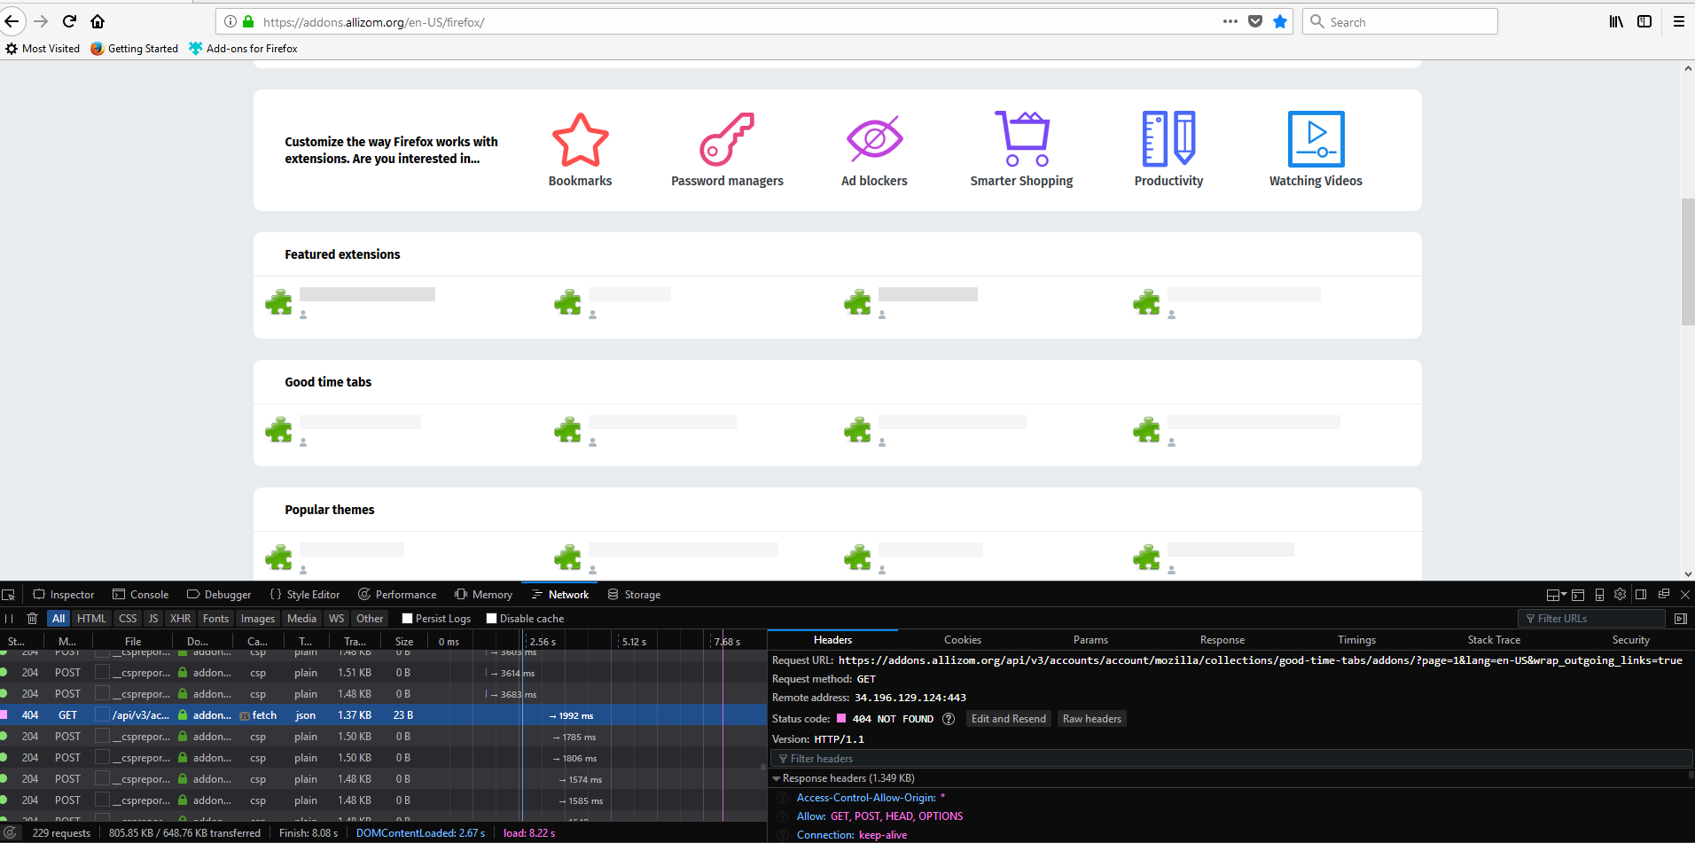Show help for the 404 status code
The width and height of the screenshot is (1695, 843).
coord(949,719)
